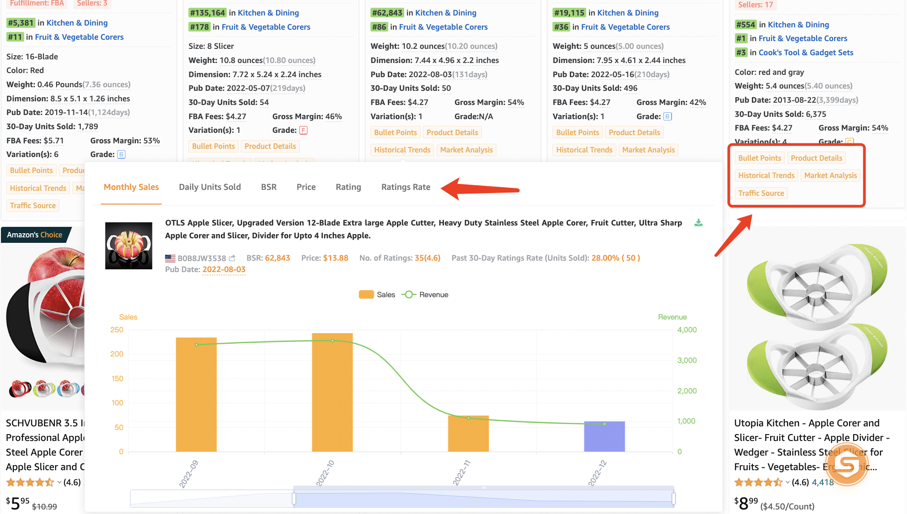Viewport: 907px width, 514px height.
Task: Click the 2022-09 sales bar in the chart
Action: pos(196,394)
